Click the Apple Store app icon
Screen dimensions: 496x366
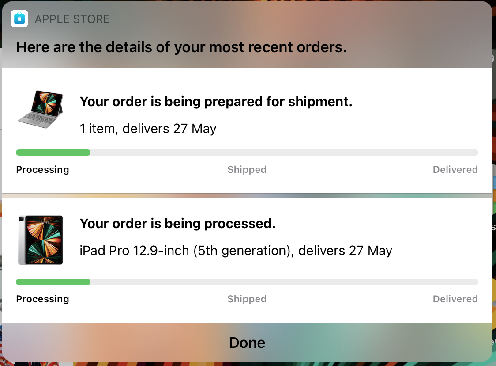click(x=19, y=19)
